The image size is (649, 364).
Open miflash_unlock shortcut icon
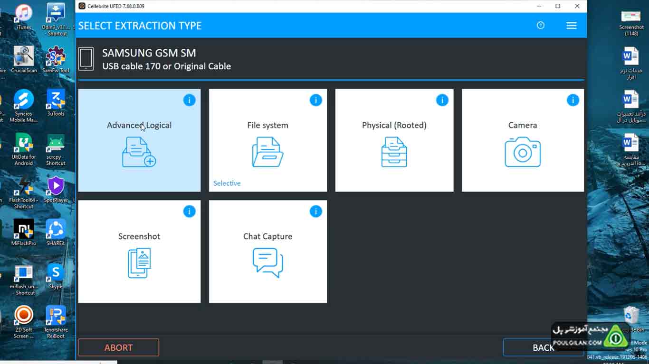click(x=24, y=280)
